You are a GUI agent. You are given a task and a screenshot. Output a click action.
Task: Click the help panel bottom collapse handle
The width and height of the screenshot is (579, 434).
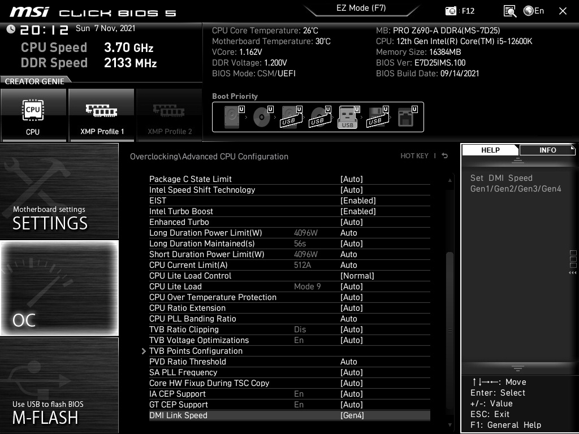pos(518,368)
